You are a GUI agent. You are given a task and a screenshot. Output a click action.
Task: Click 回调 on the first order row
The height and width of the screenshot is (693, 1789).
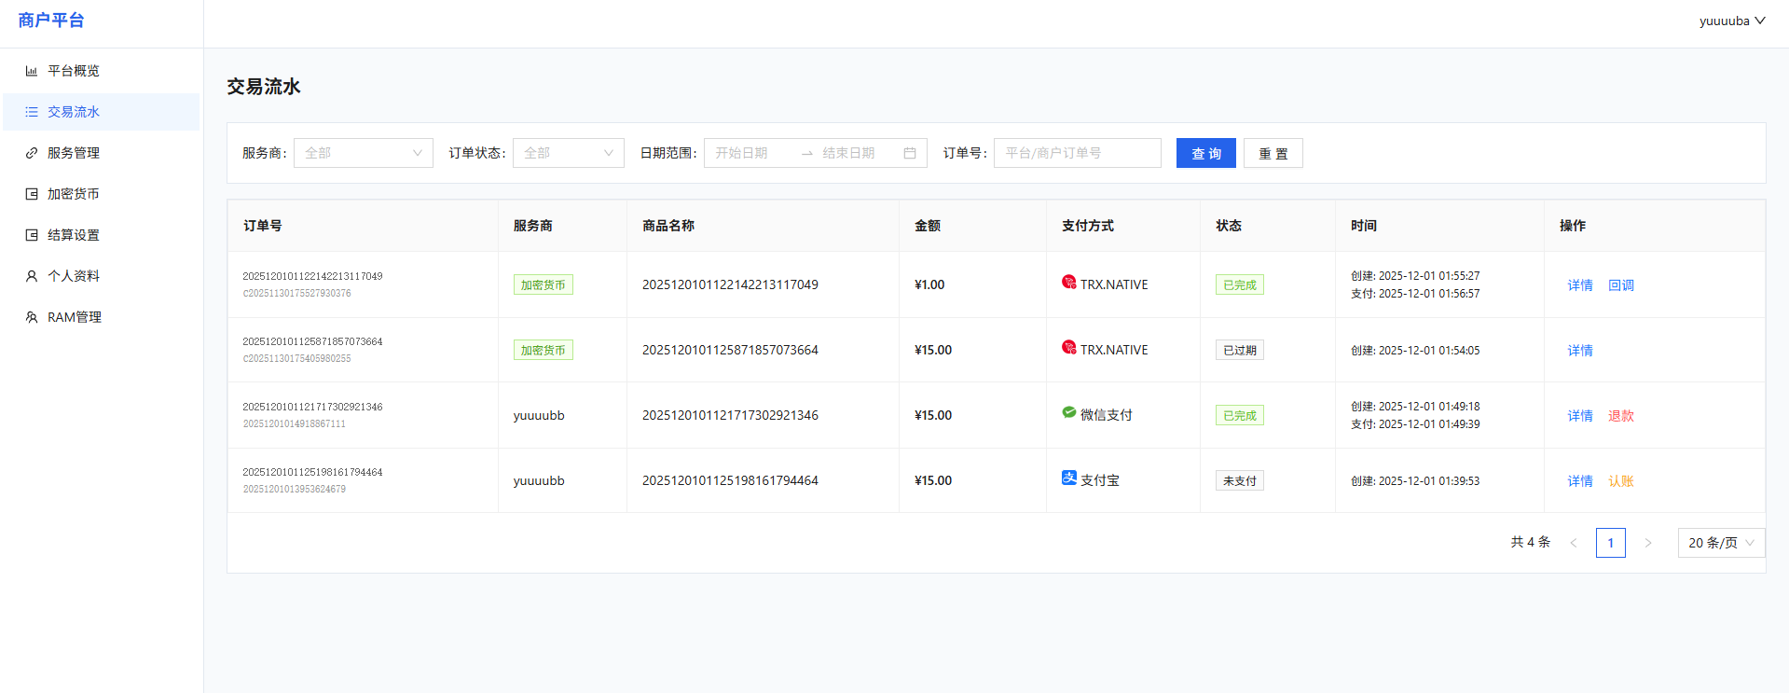tap(1620, 285)
